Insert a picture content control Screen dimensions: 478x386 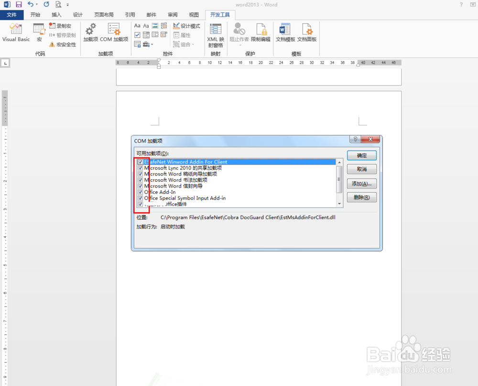[x=155, y=26]
